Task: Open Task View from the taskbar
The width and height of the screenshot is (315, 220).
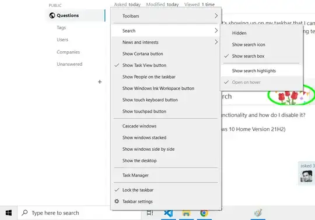Action: 150,213
